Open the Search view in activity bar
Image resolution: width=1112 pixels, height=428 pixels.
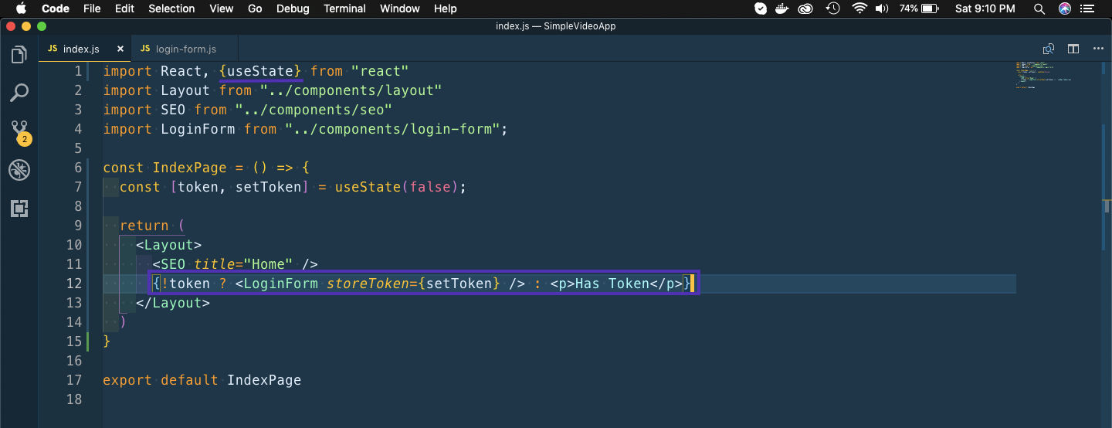pyautogui.click(x=19, y=93)
